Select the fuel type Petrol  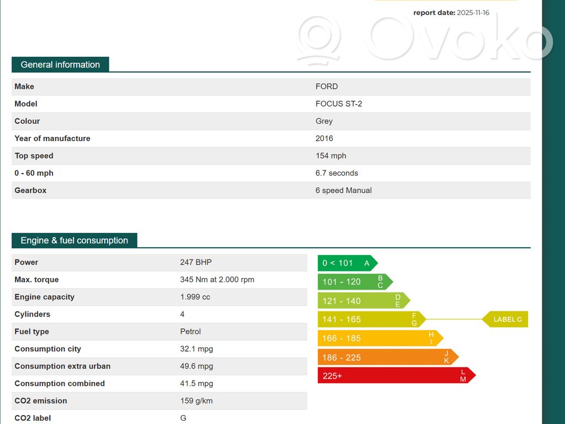tap(190, 331)
